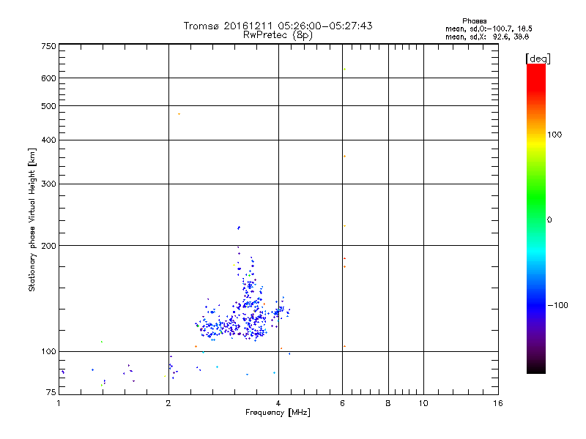Viewport: 586px width, 439px height.
Task: Click the plot title 'Tromsø 20161211 05:26:00-05:27:43'
Action: click(278, 26)
